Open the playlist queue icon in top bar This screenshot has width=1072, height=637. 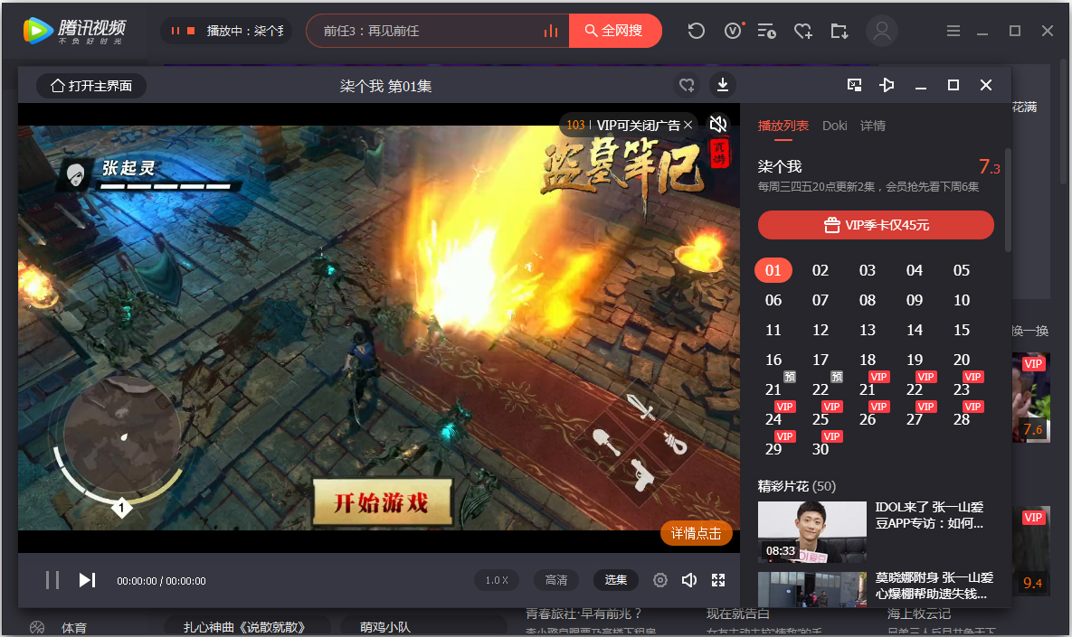(x=766, y=31)
